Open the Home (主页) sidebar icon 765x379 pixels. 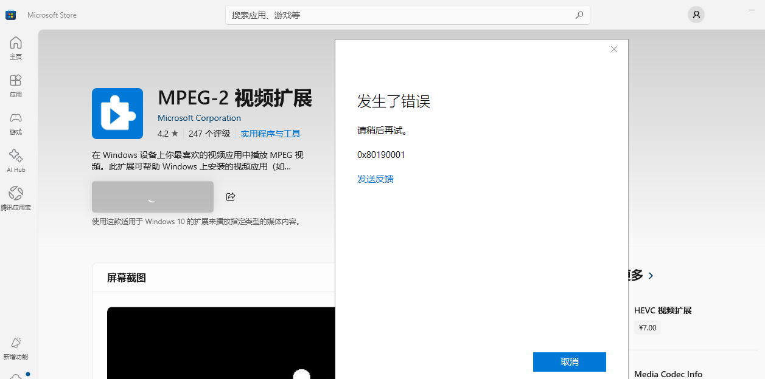[x=16, y=48]
